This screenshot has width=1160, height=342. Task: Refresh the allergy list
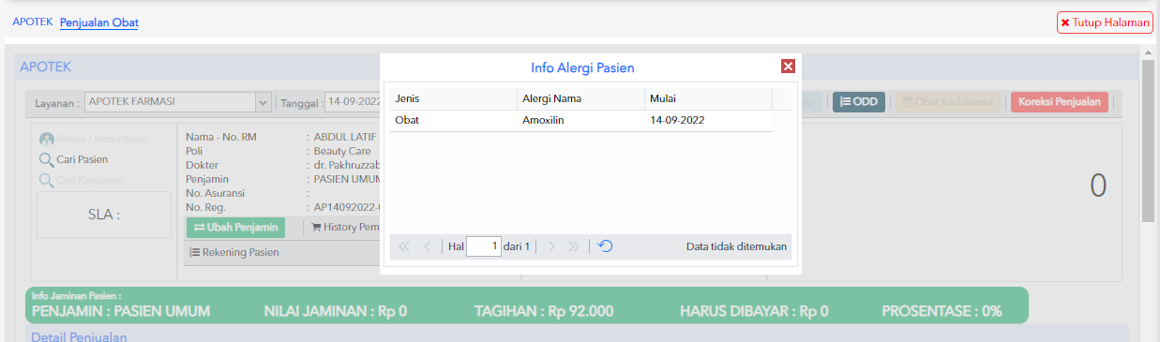click(x=606, y=246)
